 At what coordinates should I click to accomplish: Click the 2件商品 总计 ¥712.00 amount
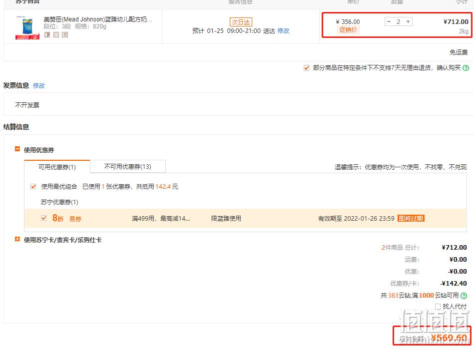click(x=454, y=248)
